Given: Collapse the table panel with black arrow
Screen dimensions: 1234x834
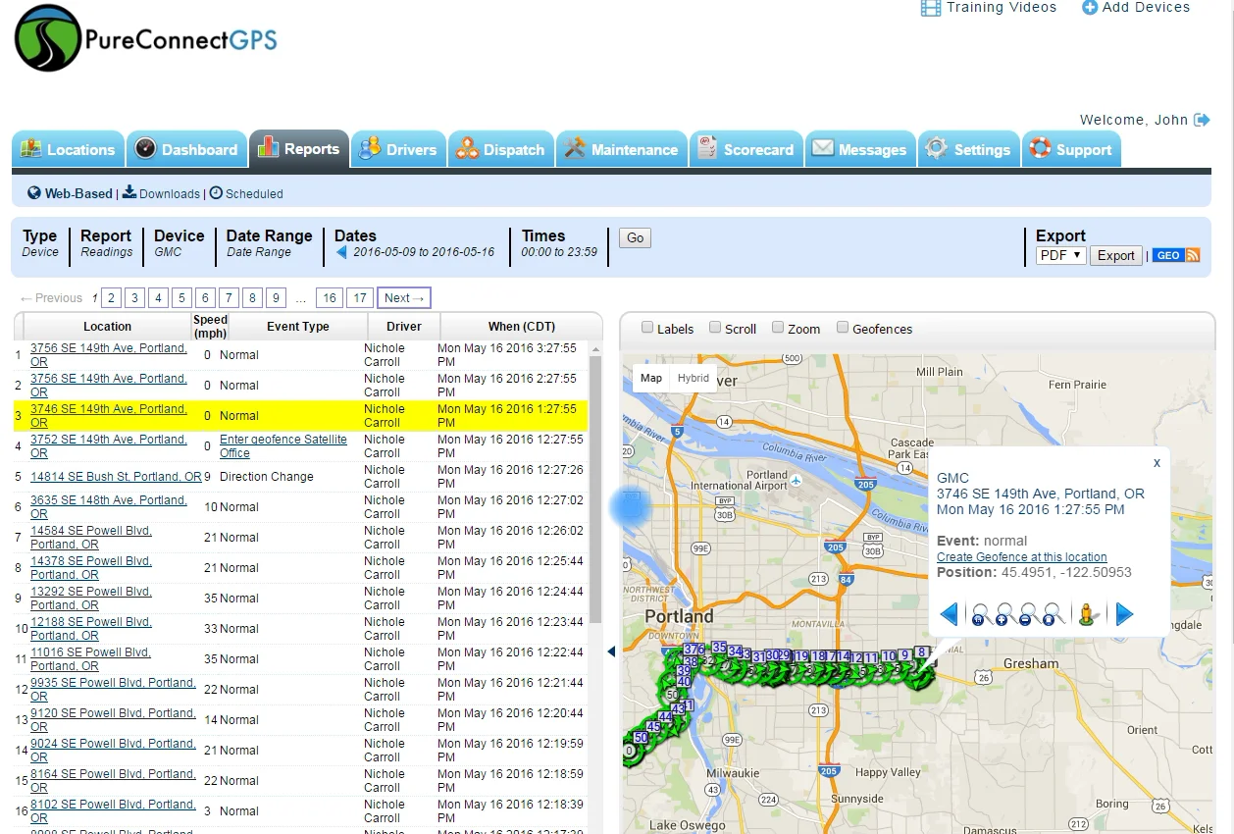Looking at the screenshot, I should click(x=611, y=652).
